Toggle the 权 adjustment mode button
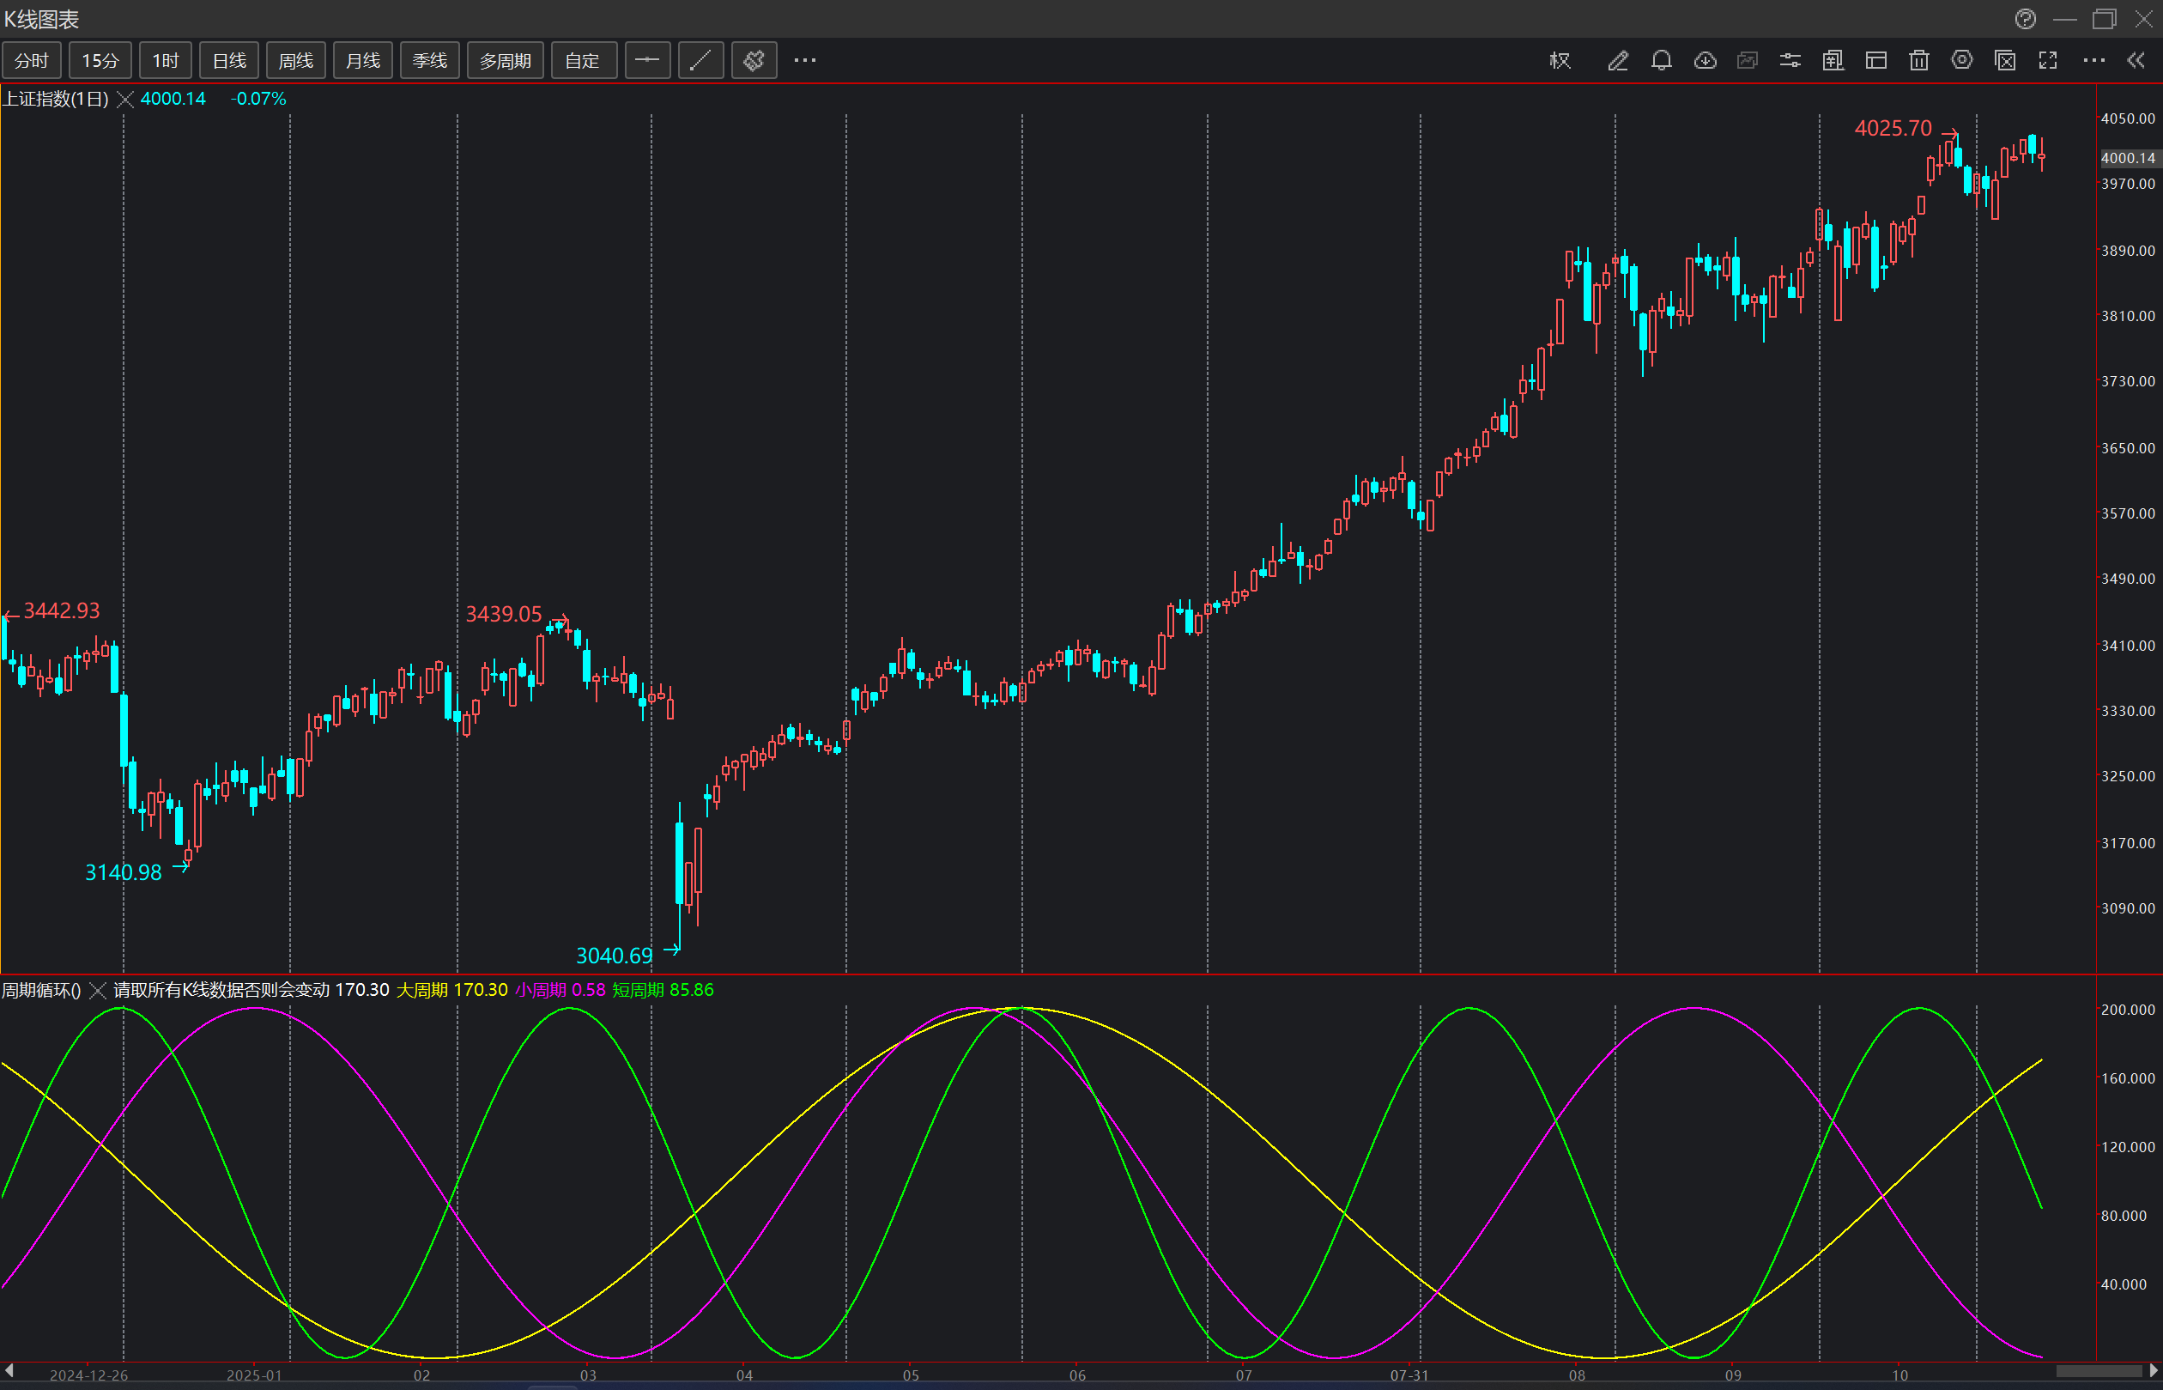The image size is (2163, 1390). pyautogui.click(x=1560, y=60)
